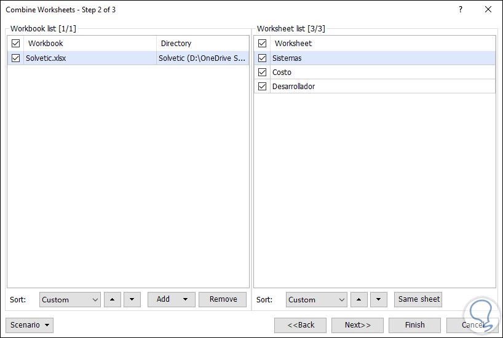Uncheck the Solvetic.xlsx workbook checkbox
Image resolution: width=503 pixels, height=338 pixels.
16,58
